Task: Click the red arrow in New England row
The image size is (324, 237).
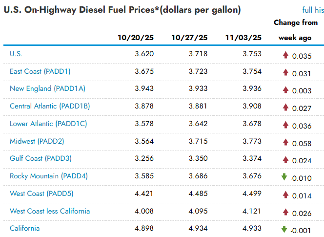Action: [x=285, y=89]
